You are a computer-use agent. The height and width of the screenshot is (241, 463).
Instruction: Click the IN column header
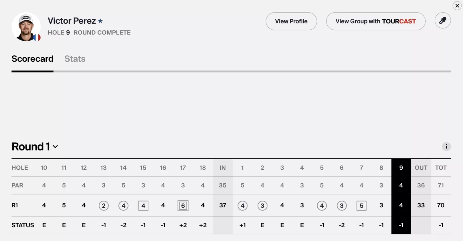[223, 168]
